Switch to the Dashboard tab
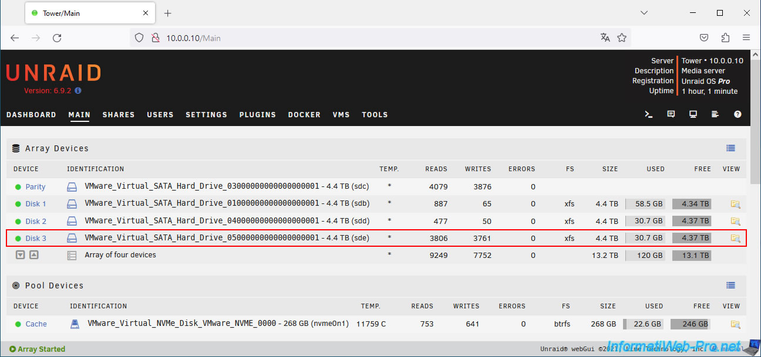This screenshot has width=761, height=357. tap(31, 115)
